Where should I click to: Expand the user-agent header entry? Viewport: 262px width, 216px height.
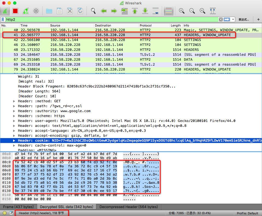click(x=14, y=121)
